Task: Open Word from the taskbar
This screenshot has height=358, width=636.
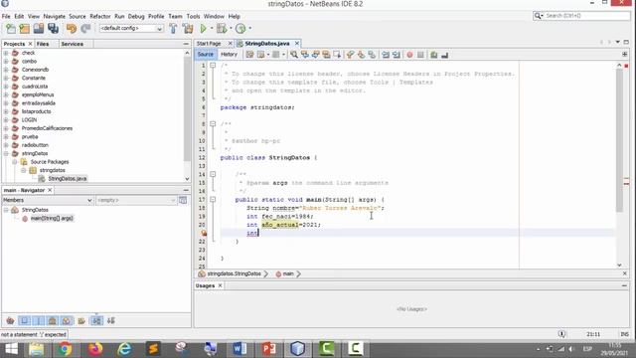Action: tap(239, 349)
